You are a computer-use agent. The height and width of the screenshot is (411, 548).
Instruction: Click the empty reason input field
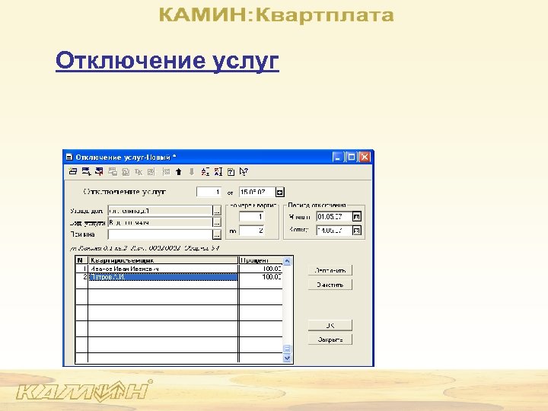[160, 234]
